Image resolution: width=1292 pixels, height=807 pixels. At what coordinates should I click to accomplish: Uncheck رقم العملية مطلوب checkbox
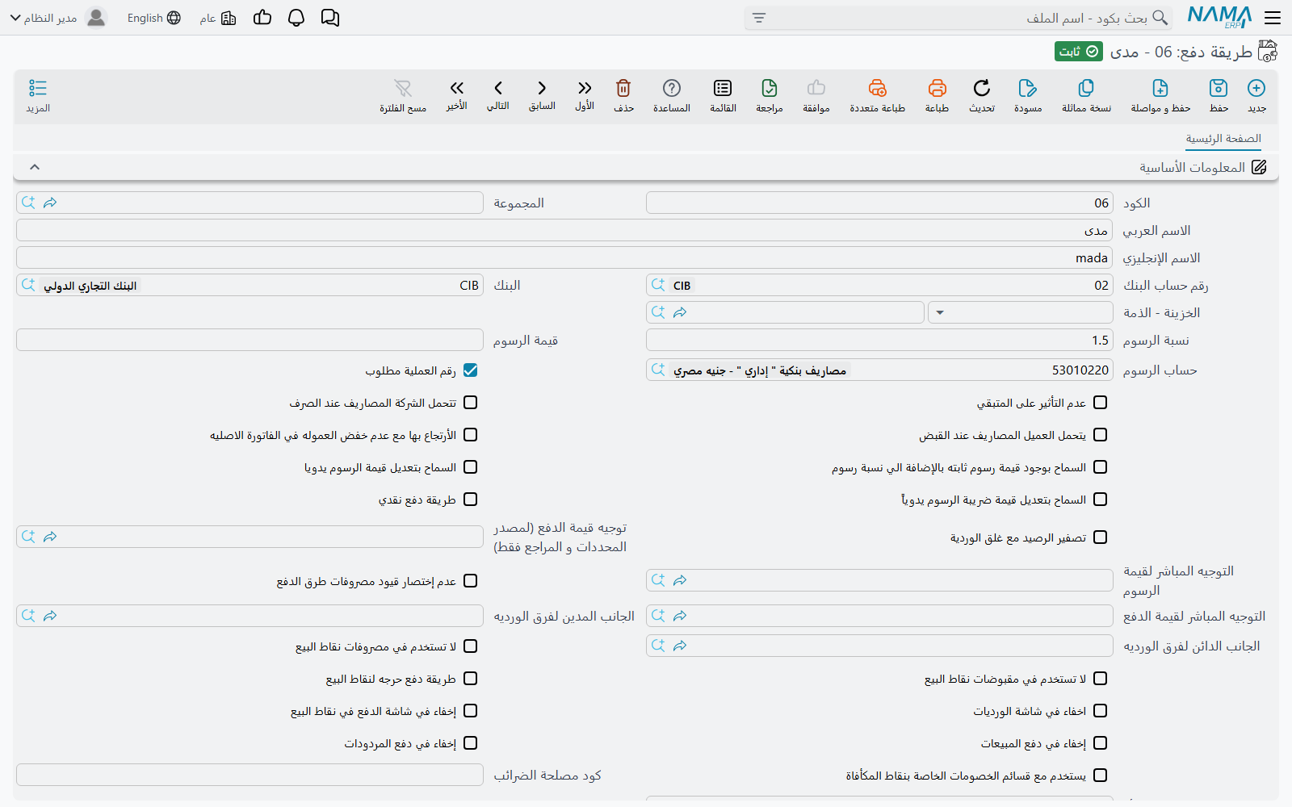click(x=471, y=370)
